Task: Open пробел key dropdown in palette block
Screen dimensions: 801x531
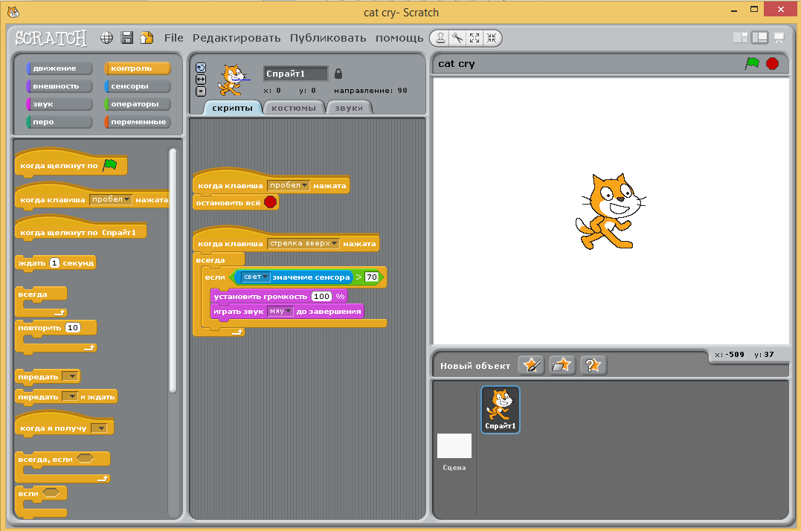Action: coord(111,199)
